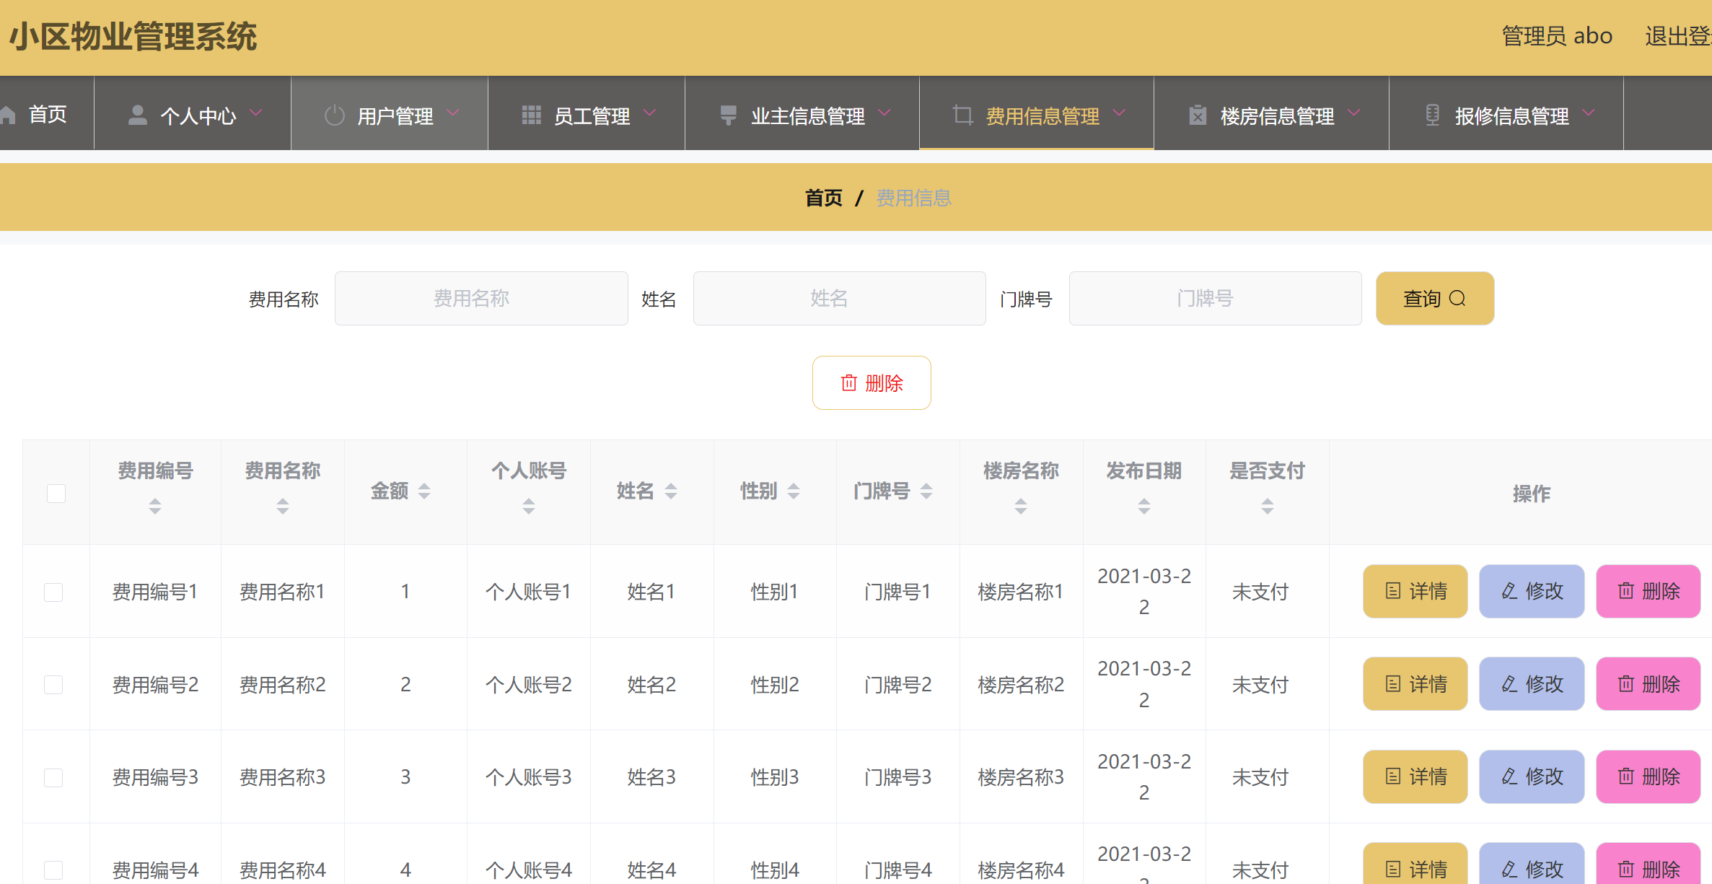The width and height of the screenshot is (1712, 884).
Task: Expand the 用户管理 dropdown chevron
Action: pos(454,113)
